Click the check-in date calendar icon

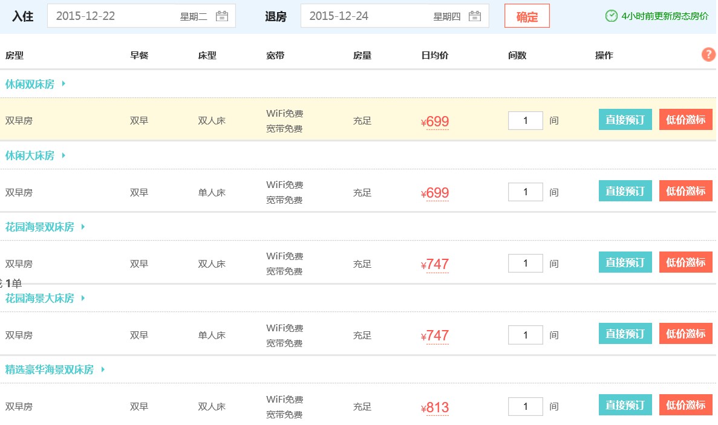pos(222,16)
